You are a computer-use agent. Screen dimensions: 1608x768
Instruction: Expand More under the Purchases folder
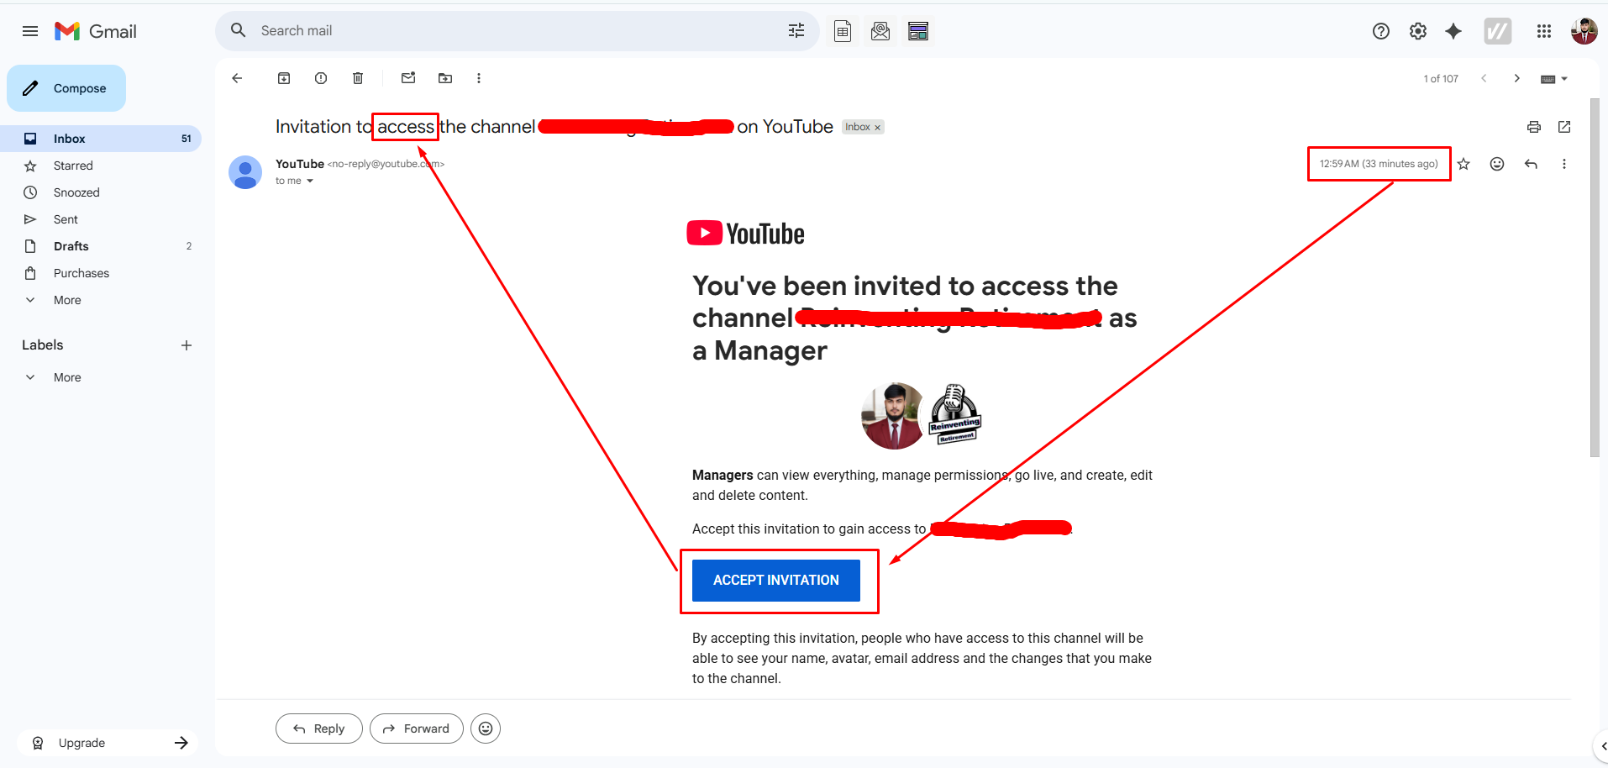coord(67,300)
